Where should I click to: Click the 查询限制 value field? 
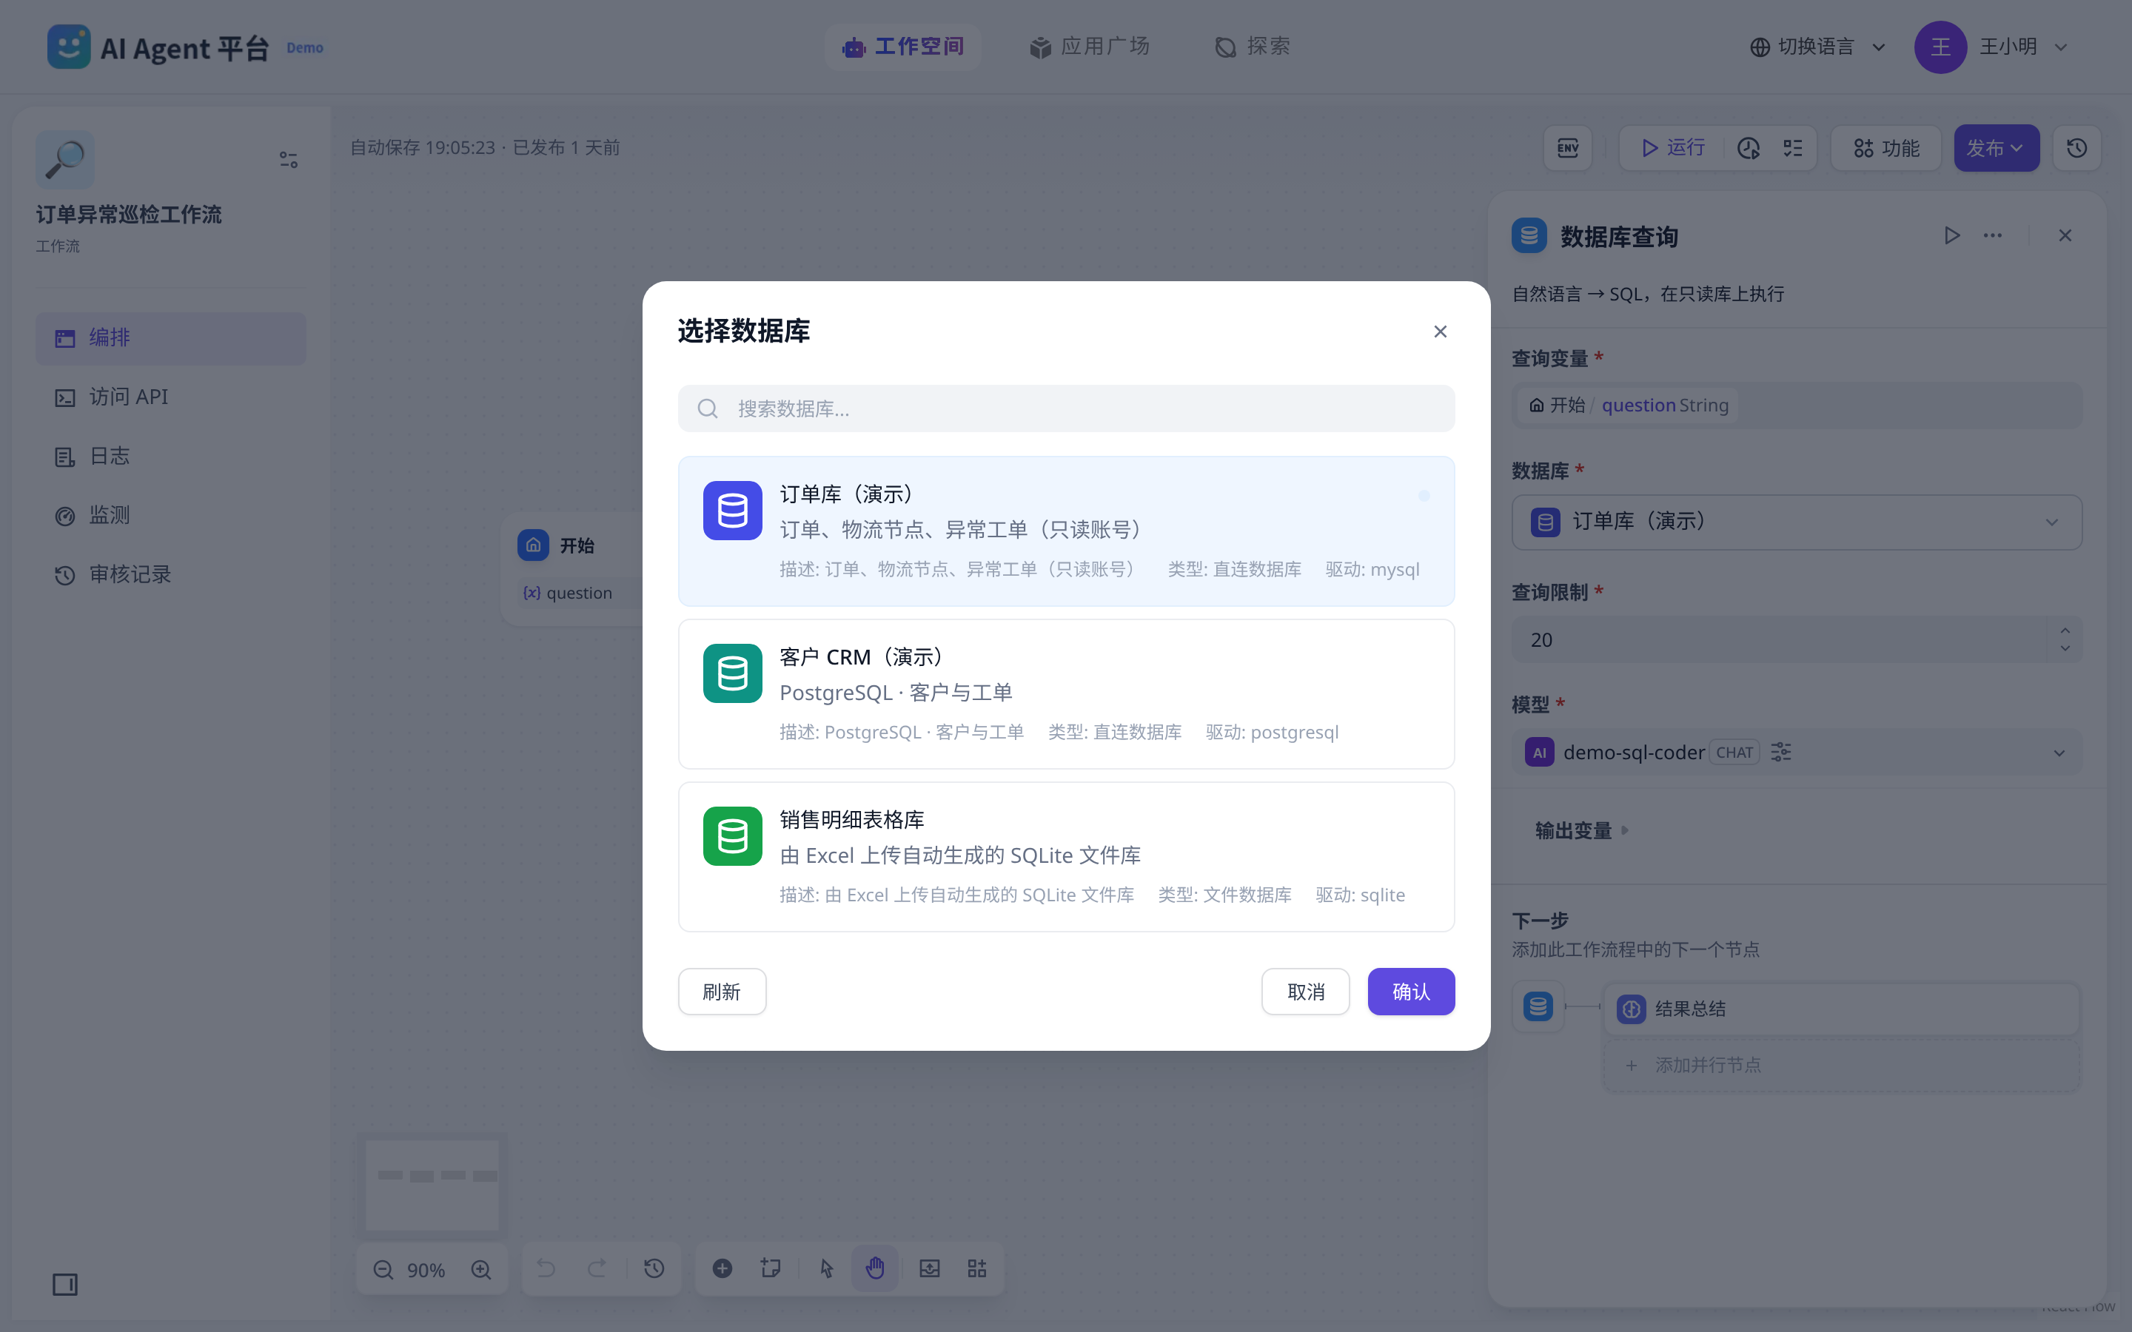tap(1780, 639)
